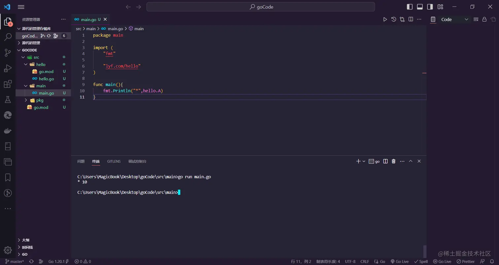Open the Explorer view in activity bar
The height and width of the screenshot is (265, 499).
[8, 21]
